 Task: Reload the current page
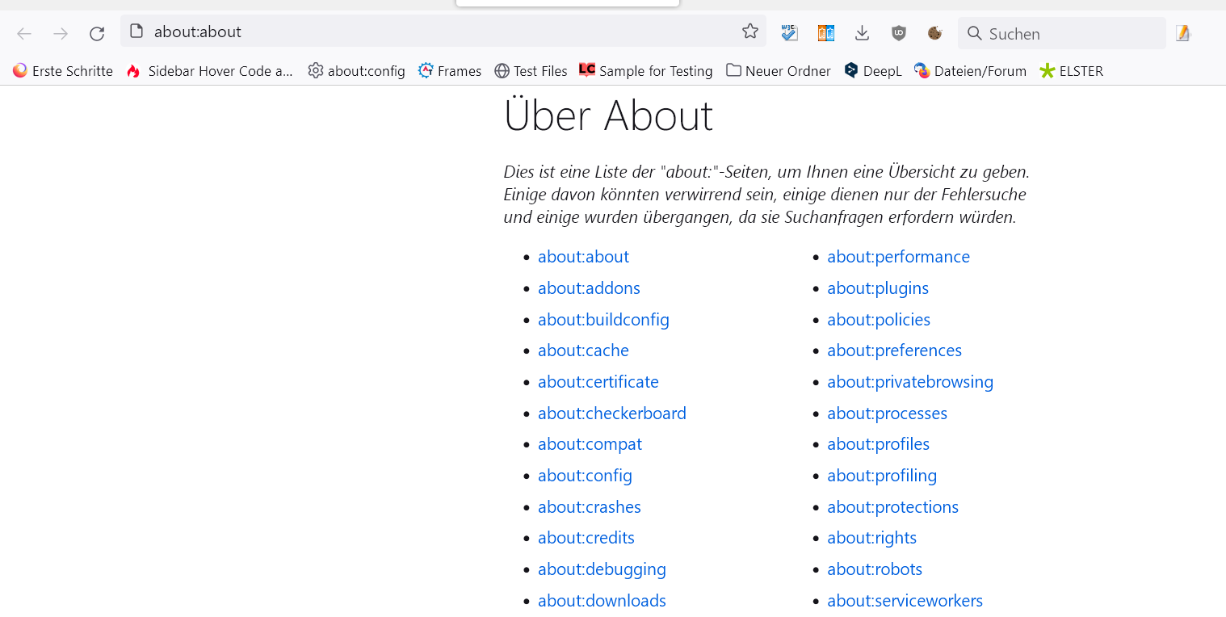pos(97,33)
